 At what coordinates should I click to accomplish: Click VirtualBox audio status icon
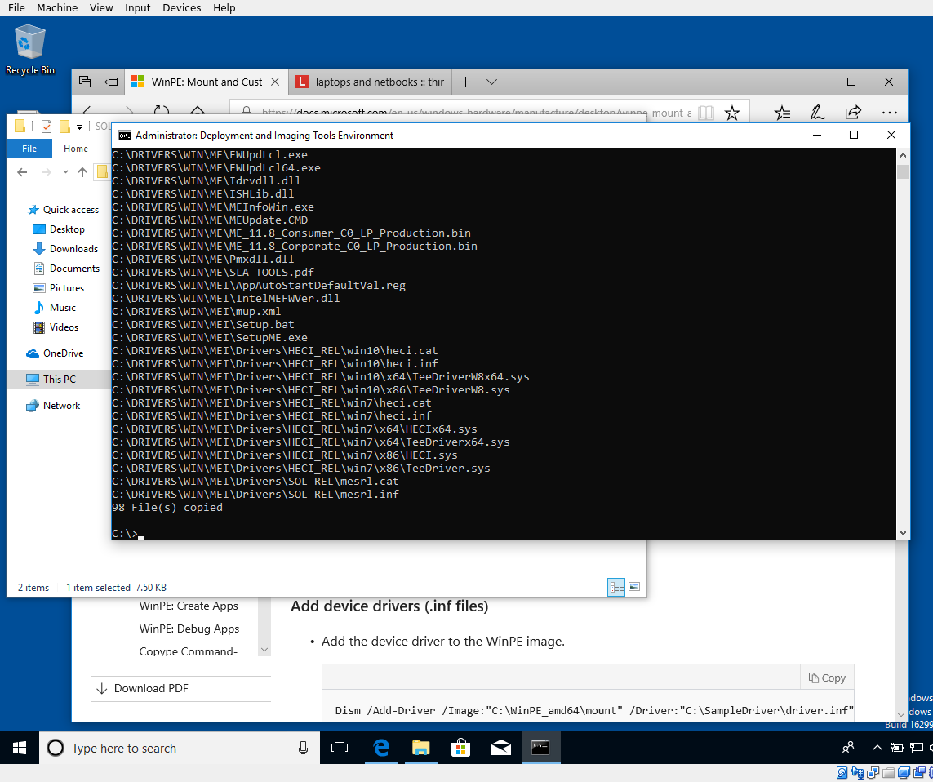[x=857, y=774]
